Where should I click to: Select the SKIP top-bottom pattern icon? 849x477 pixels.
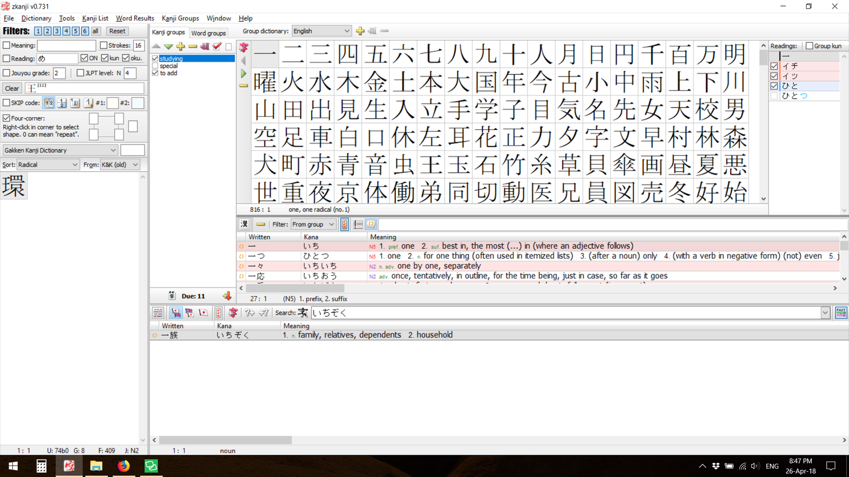62,103
